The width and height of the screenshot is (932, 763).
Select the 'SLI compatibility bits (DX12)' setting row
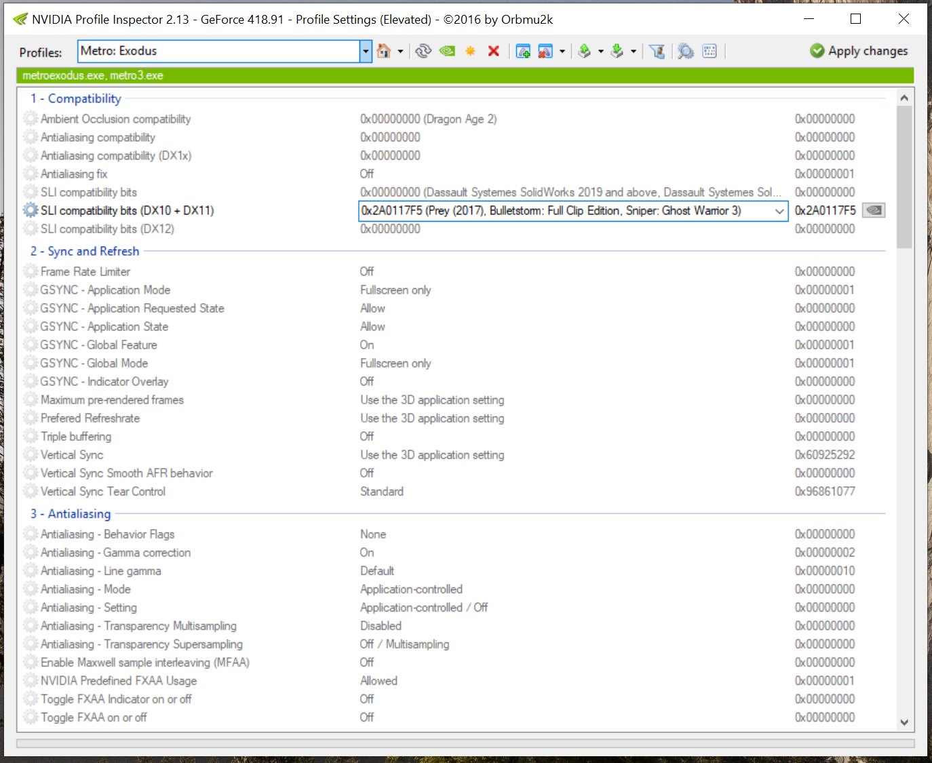(x=107, y=229)
